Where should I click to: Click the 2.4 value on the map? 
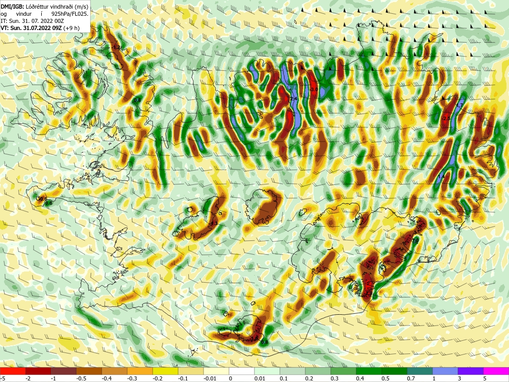pyautogui.click(x=294, y=98)
